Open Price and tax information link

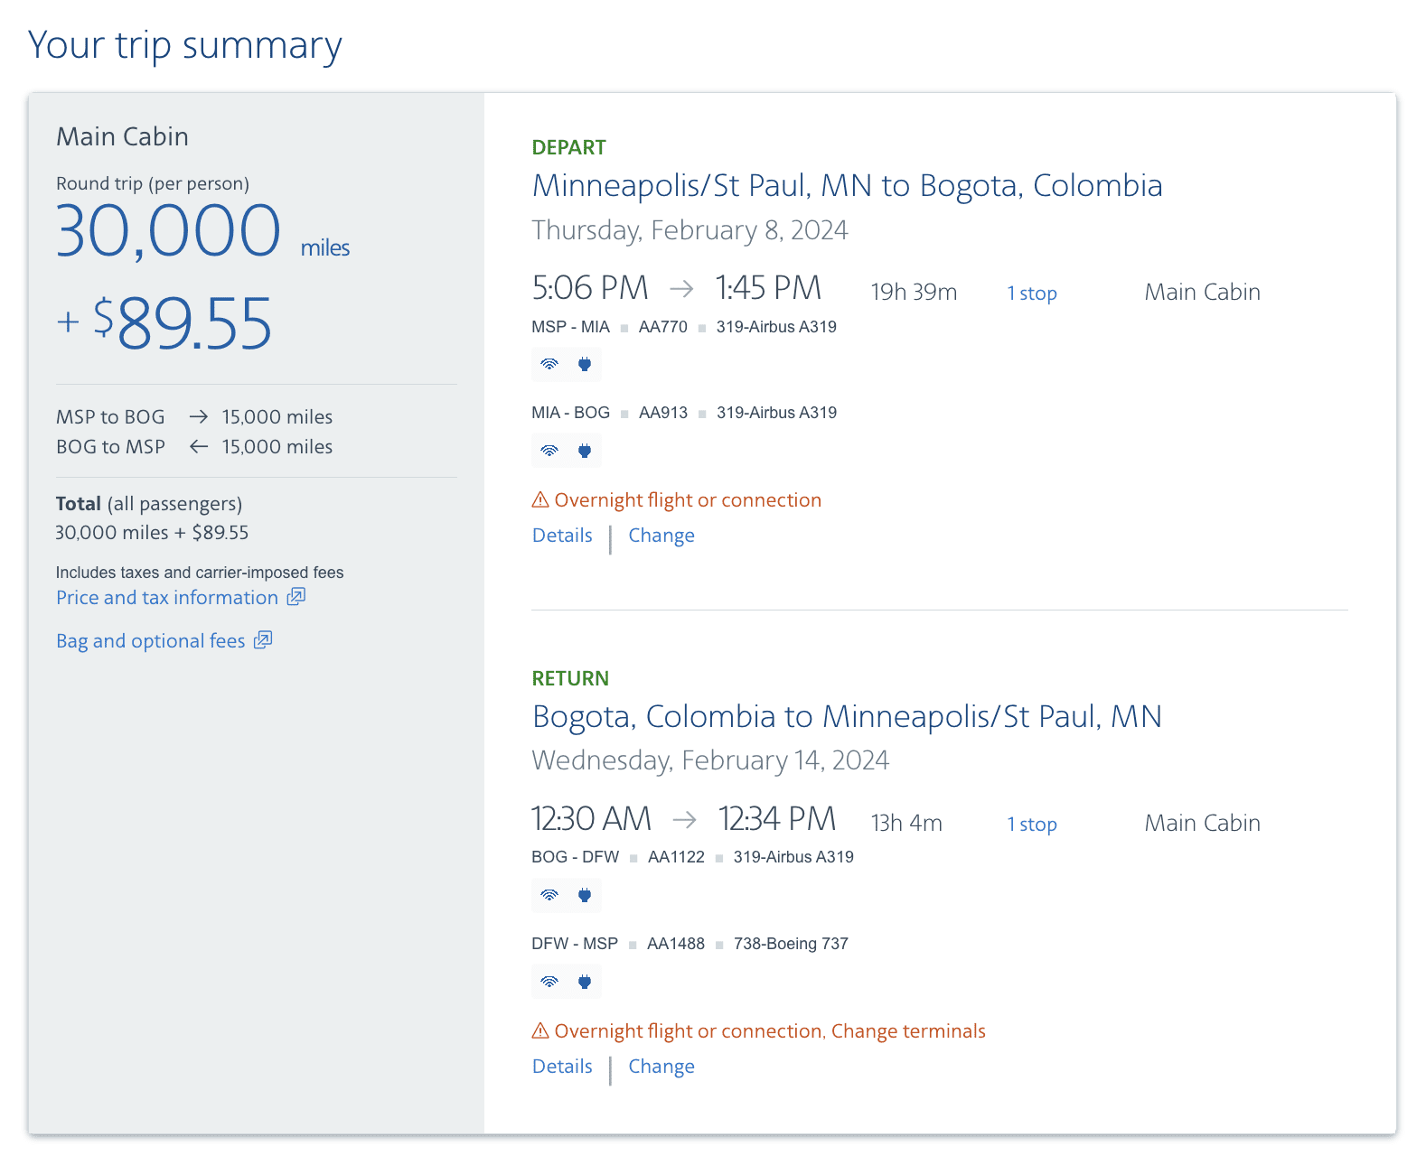pos(167,598)
